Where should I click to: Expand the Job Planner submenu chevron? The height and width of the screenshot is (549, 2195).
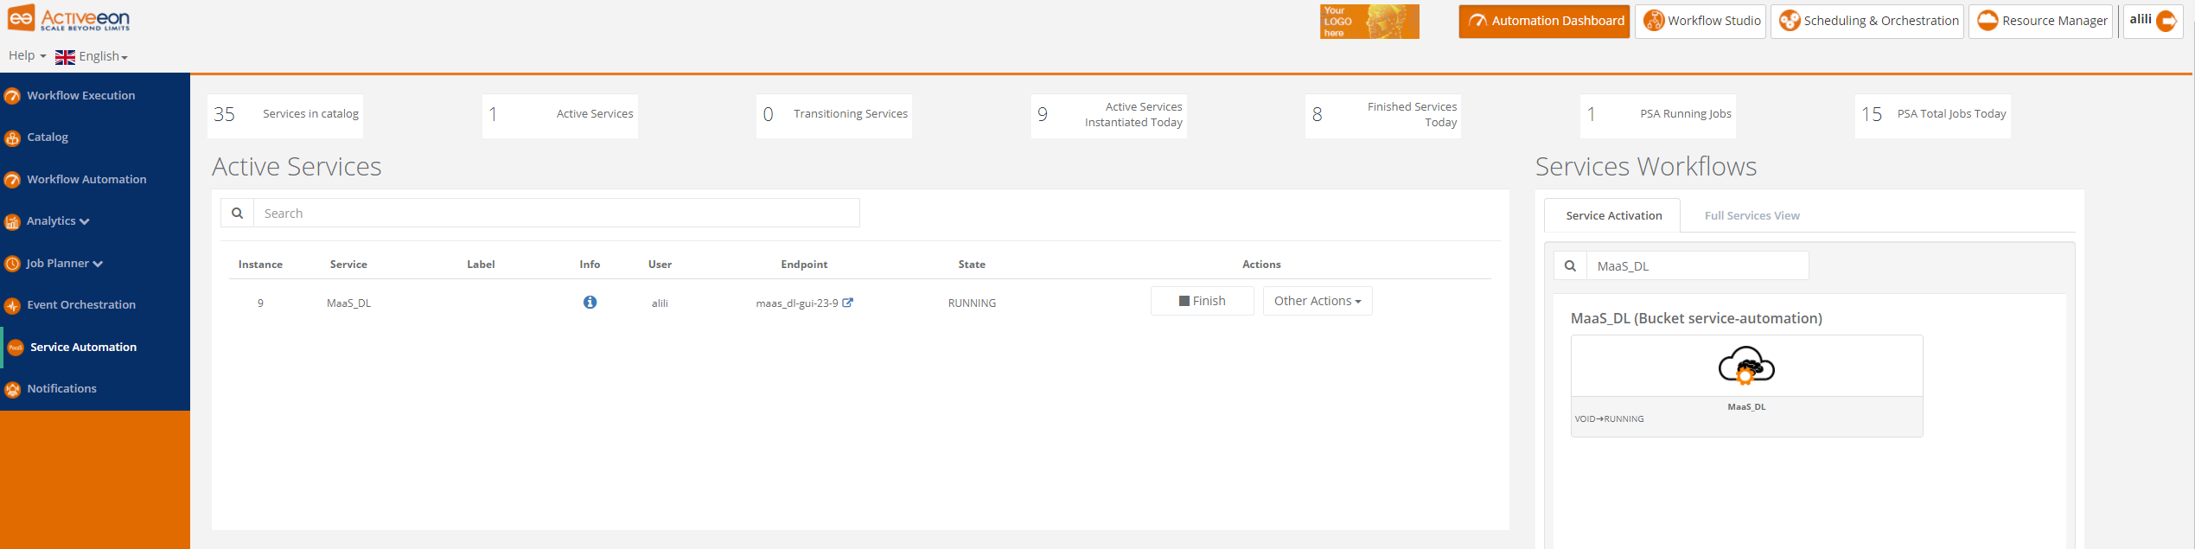coord(98,264)
